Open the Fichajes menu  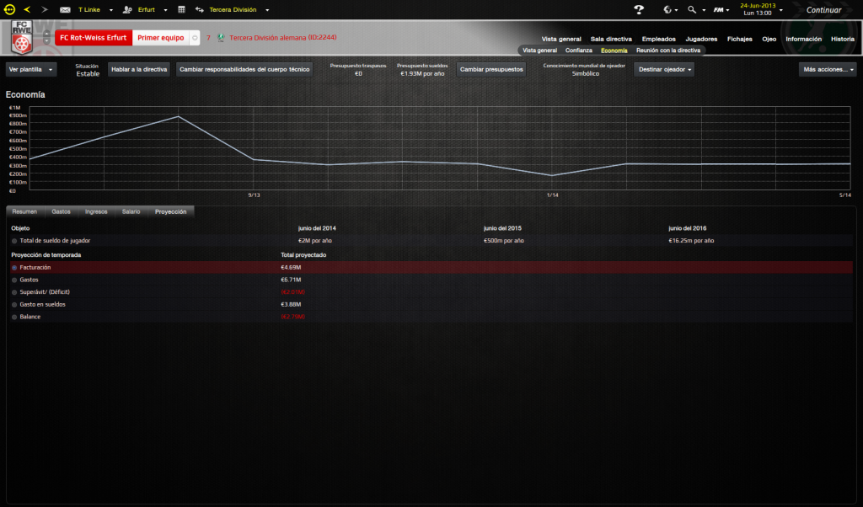tap(739, 39)
